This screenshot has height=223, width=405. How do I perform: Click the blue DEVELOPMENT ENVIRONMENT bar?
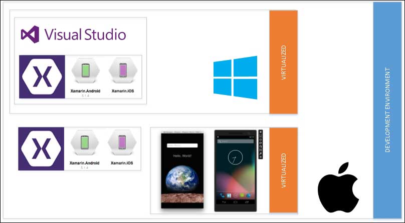point(387,110)
